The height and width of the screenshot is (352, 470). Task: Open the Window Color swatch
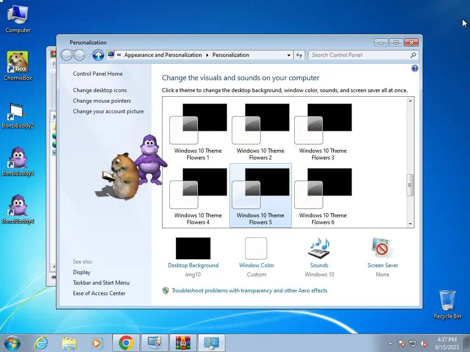point(256,248)
